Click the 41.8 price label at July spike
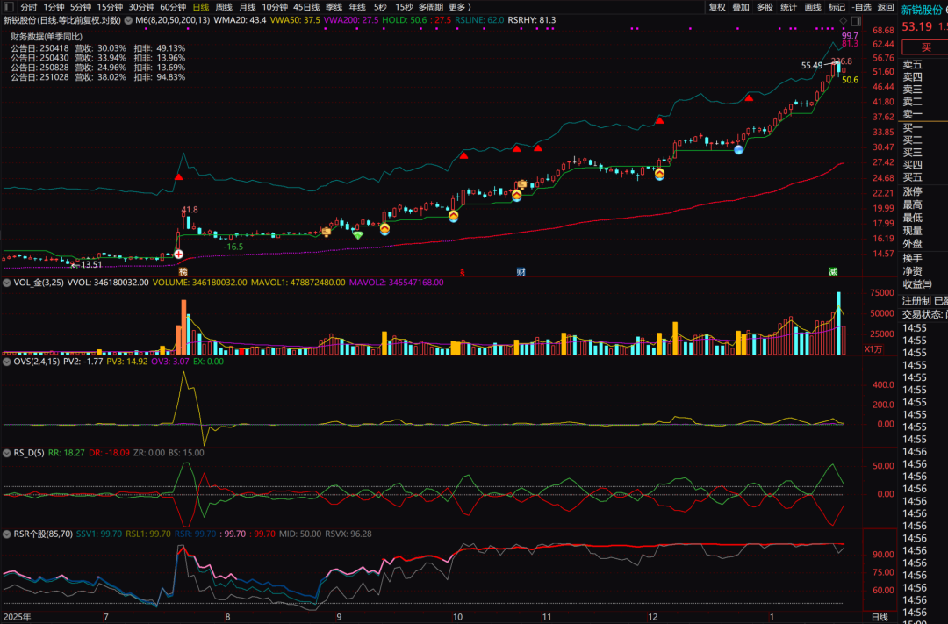948x624 pixels. pyautogui.click(x=190, y=210)
